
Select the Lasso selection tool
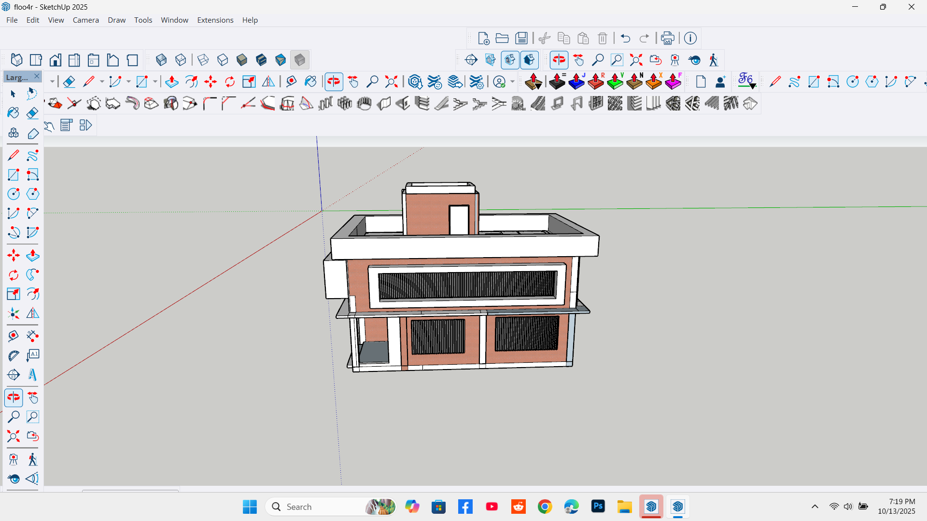point(32,94)
